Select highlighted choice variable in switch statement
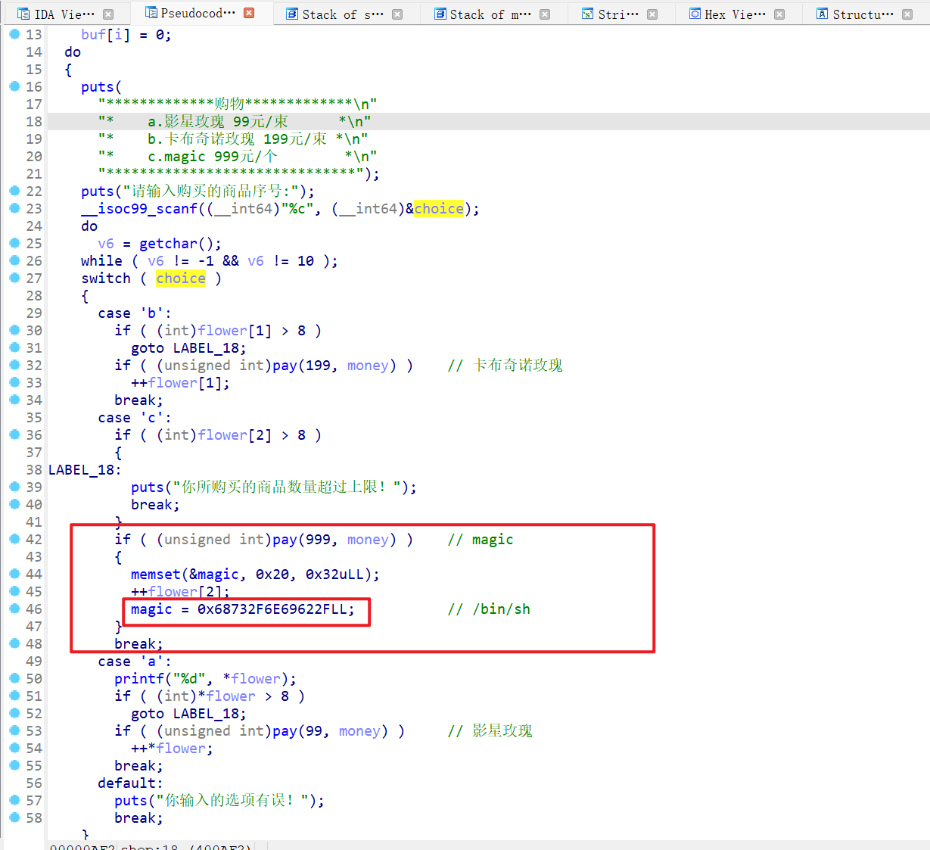This screenshot has height=850, width=930. coord(181,279)
